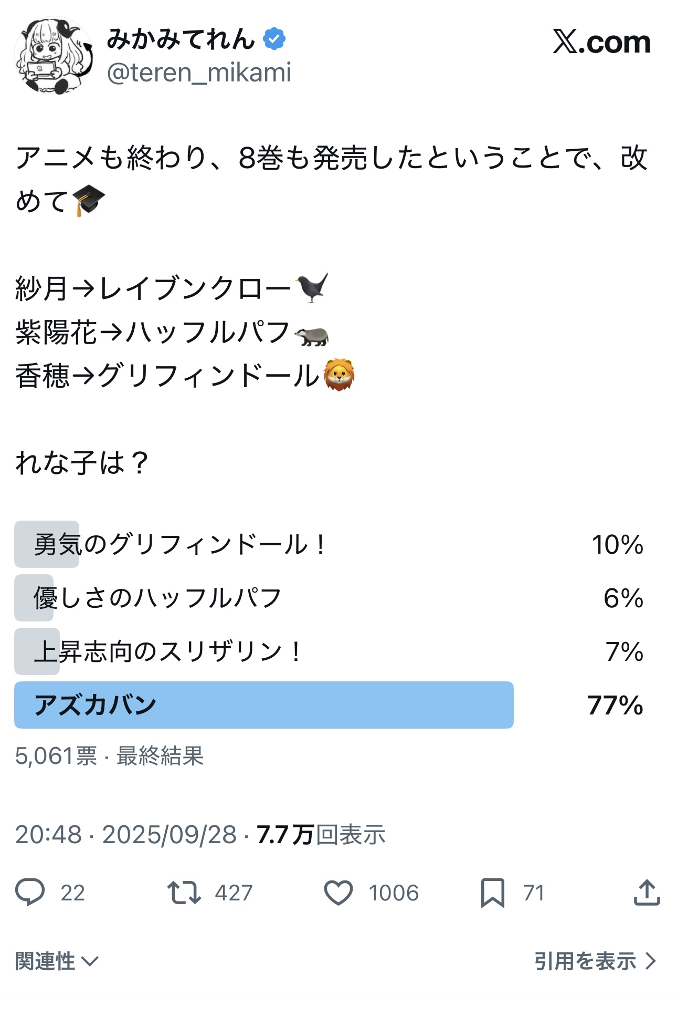Image resolution: width=677 pixels, height=1016 pixels.
Task: Click the アズカバン poll result bar
Action: pyautogui.click(x=263, y=705)
